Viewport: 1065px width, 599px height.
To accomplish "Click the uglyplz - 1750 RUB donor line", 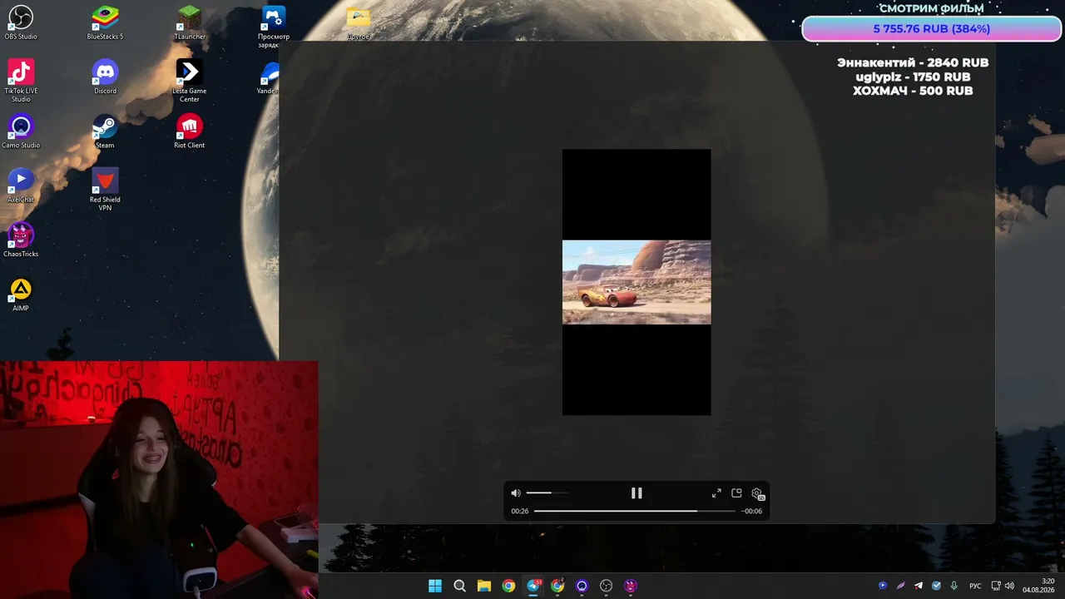I will (x=913, y=77).
